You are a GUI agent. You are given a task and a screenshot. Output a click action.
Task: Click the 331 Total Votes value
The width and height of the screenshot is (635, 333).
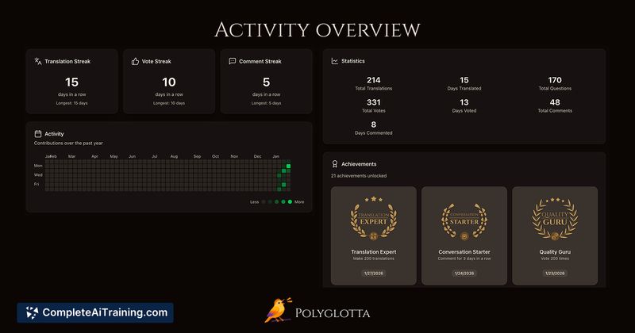[373, 102]
